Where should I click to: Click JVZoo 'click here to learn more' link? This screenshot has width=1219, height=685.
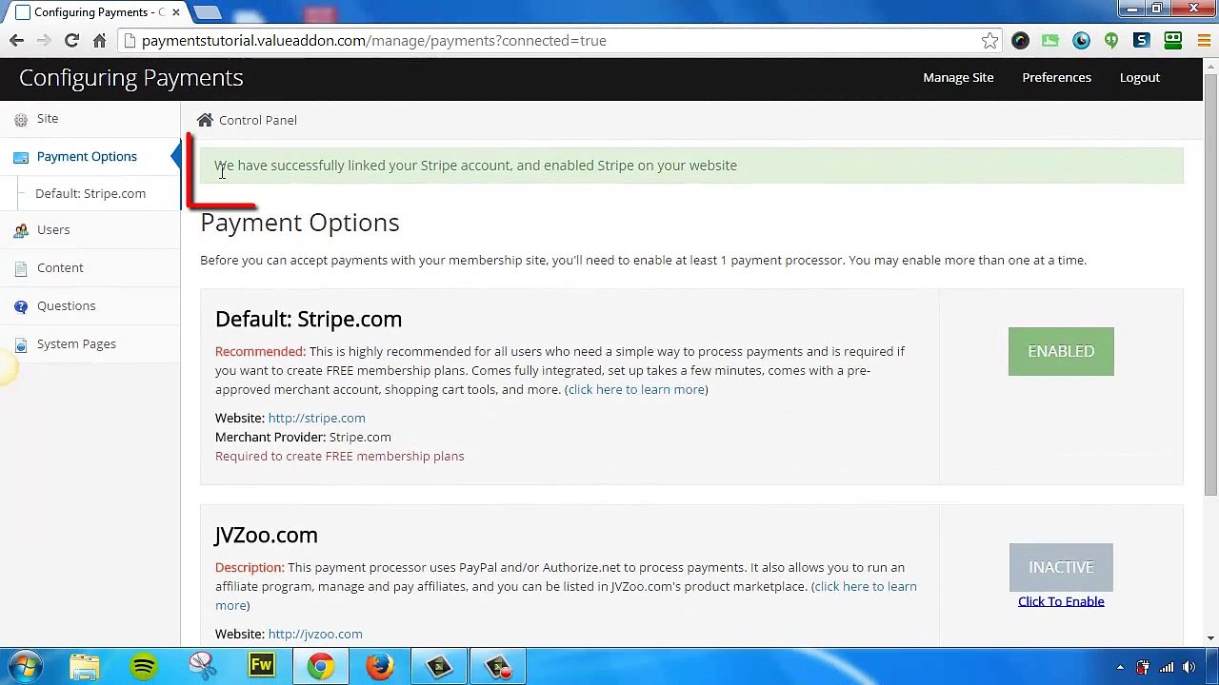pyautogui.click(x=865, y=586)
